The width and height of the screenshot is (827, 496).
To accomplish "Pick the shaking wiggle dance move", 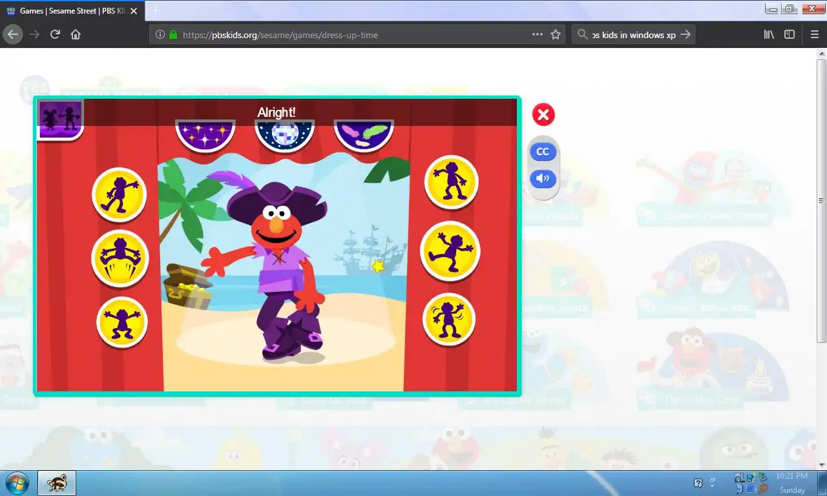I will tap(449, 319).
